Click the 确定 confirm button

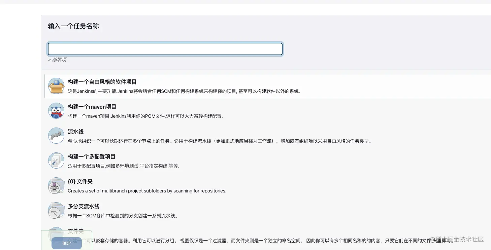[x=67, y=243]
